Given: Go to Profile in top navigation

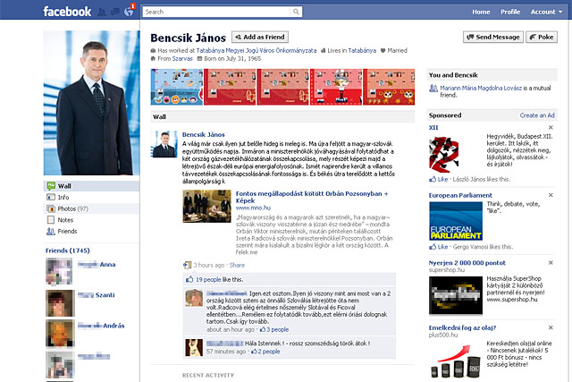Looking at the screenshot, I should tap(510, 12).
